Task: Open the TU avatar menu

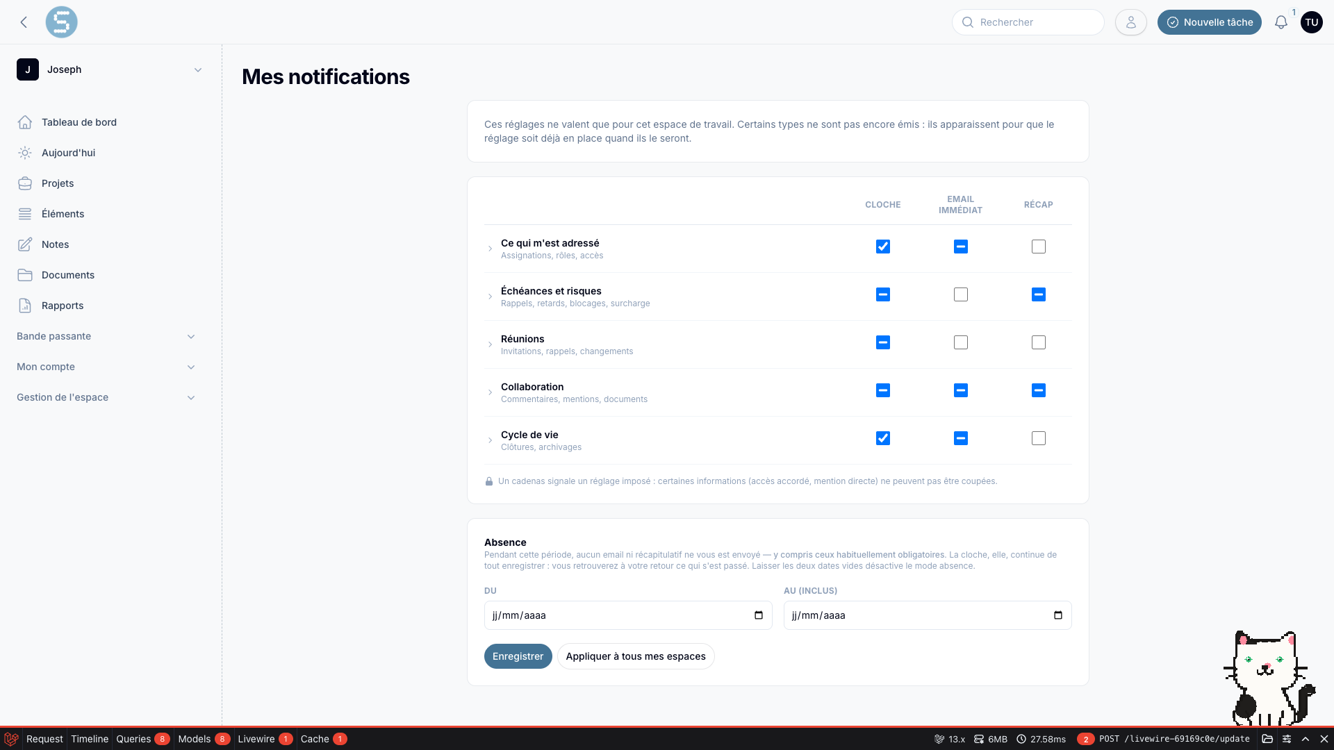Action: click(x=1311, y=22)
